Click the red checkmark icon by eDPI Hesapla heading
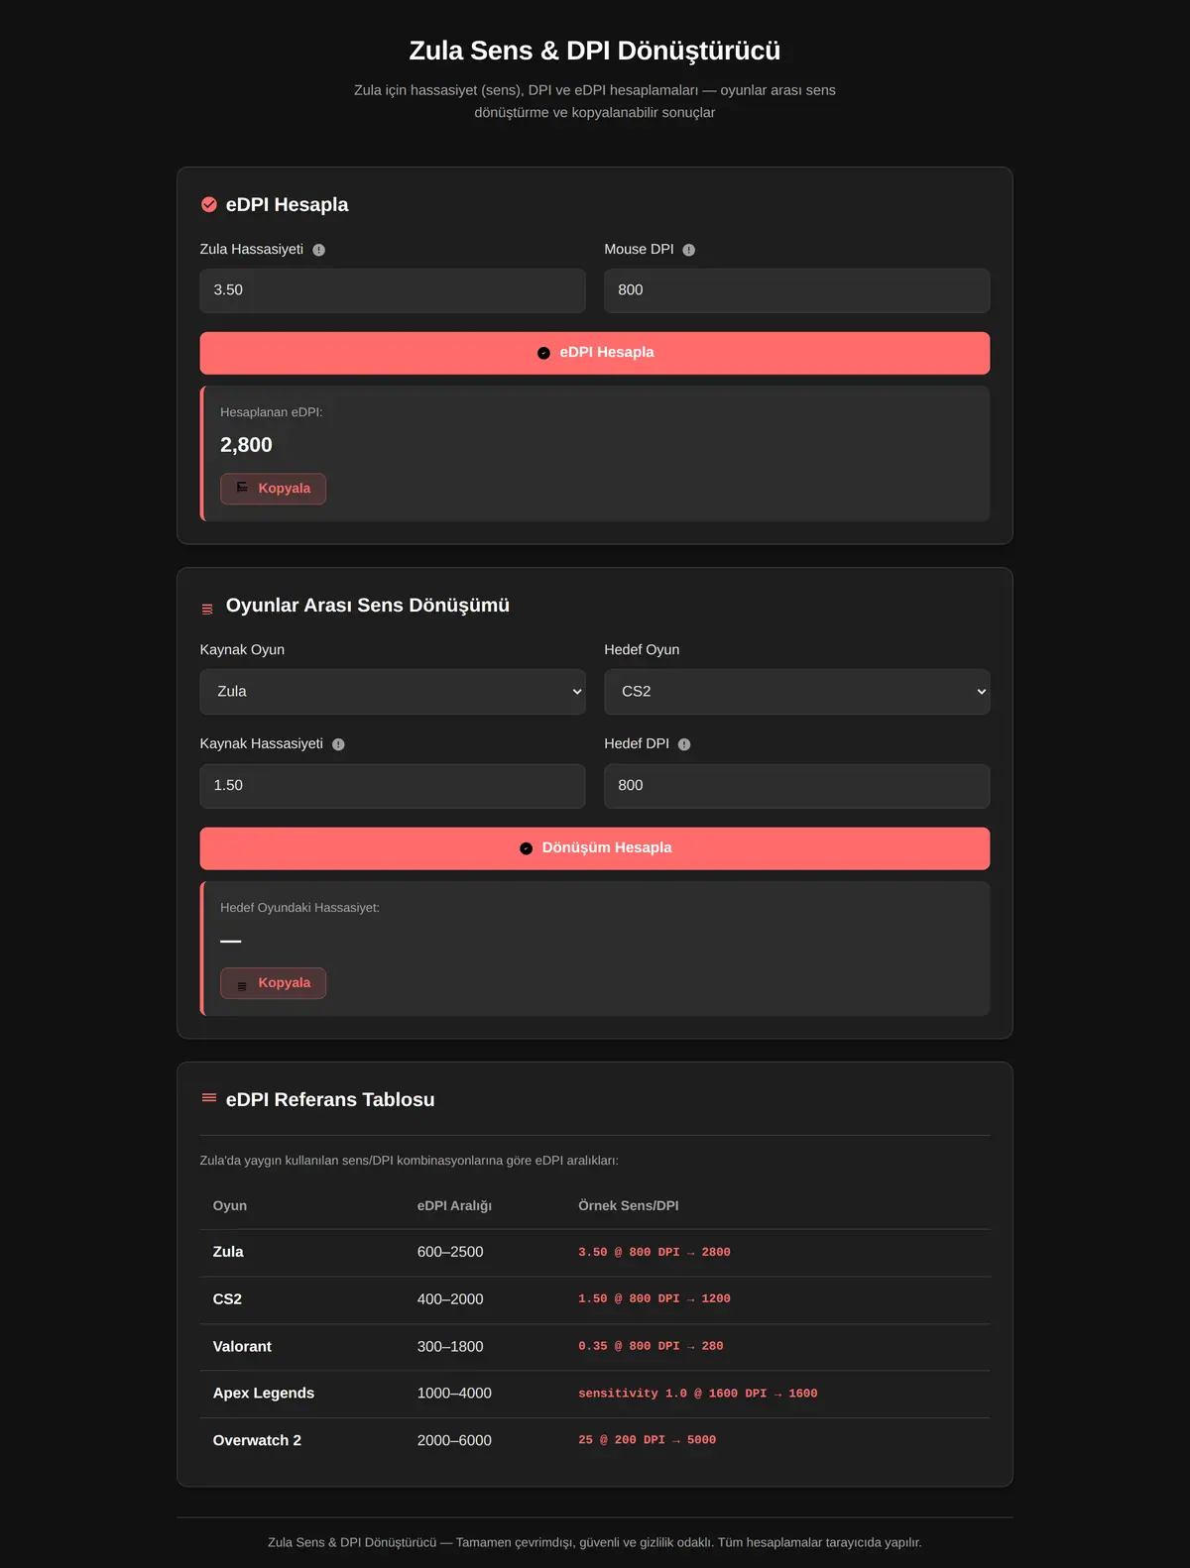This screenshot has width=1190, height=1568. click(x=209, y=204)
